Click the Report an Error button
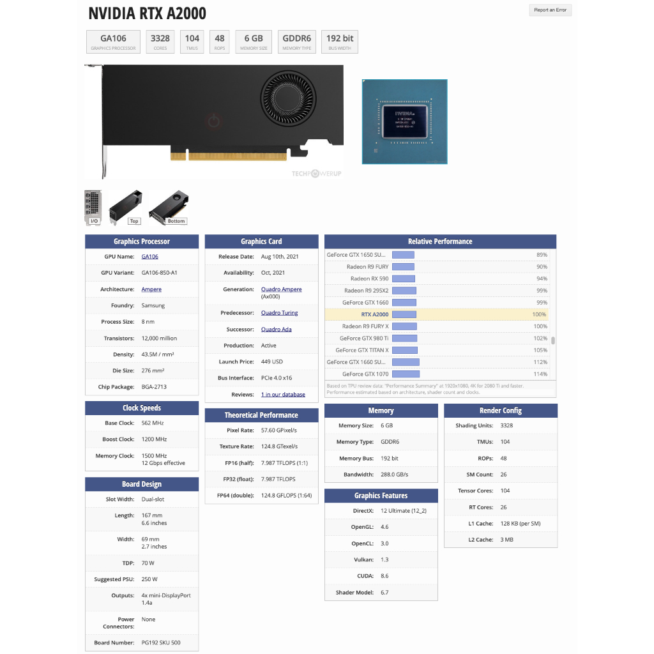The image size is (654, 654). pyautogui.click(x=550, y=10)
